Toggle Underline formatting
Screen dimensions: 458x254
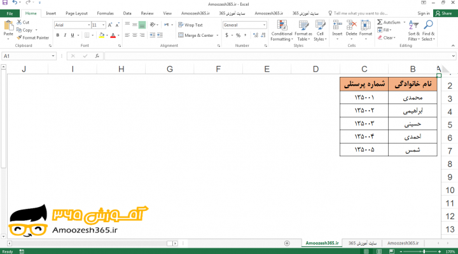tap(73, 36)
